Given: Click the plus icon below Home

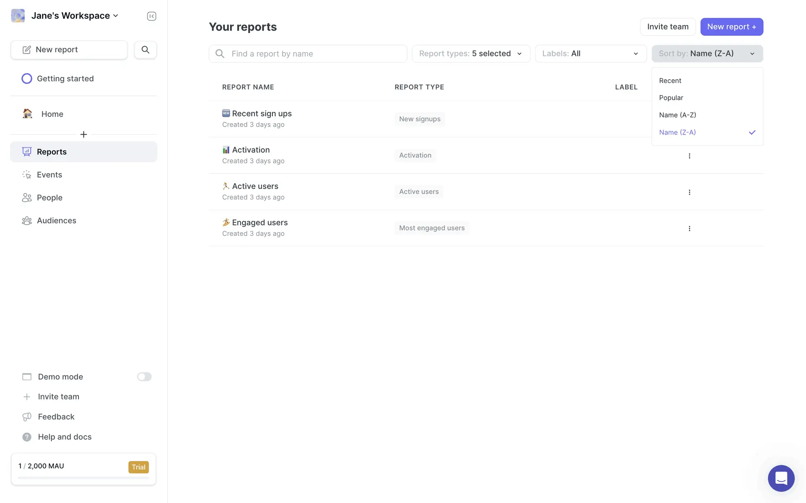Looking at the screenshot, I should pyautogui.click(x=84, y=135).
